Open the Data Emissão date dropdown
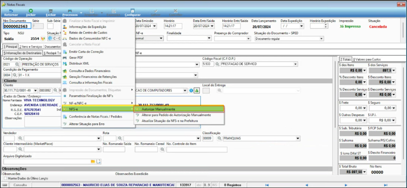The height and width of the screenshot is (188, 407). (x=155, y=26)
